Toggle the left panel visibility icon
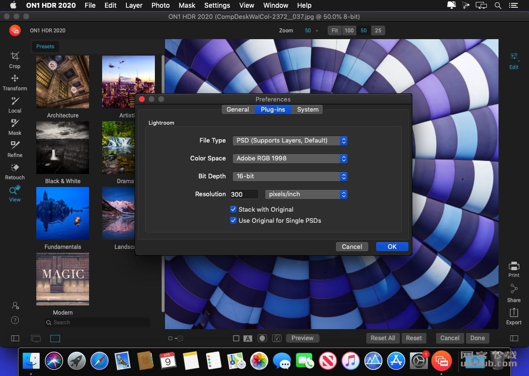The width and height of the screenshot is (529, 376). [x=15, y=338]
